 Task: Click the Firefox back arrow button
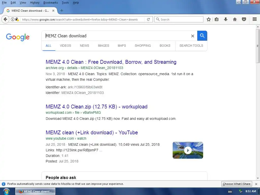5,19
